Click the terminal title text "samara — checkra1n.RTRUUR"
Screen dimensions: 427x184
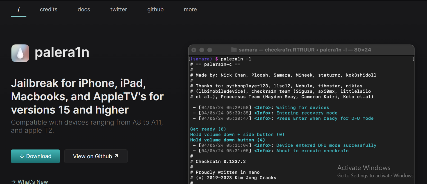tap(277, 50)
